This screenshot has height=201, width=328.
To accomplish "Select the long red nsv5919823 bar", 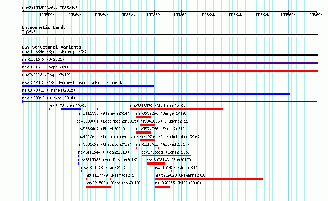I will pyautogui.click(x=209, y=179).
